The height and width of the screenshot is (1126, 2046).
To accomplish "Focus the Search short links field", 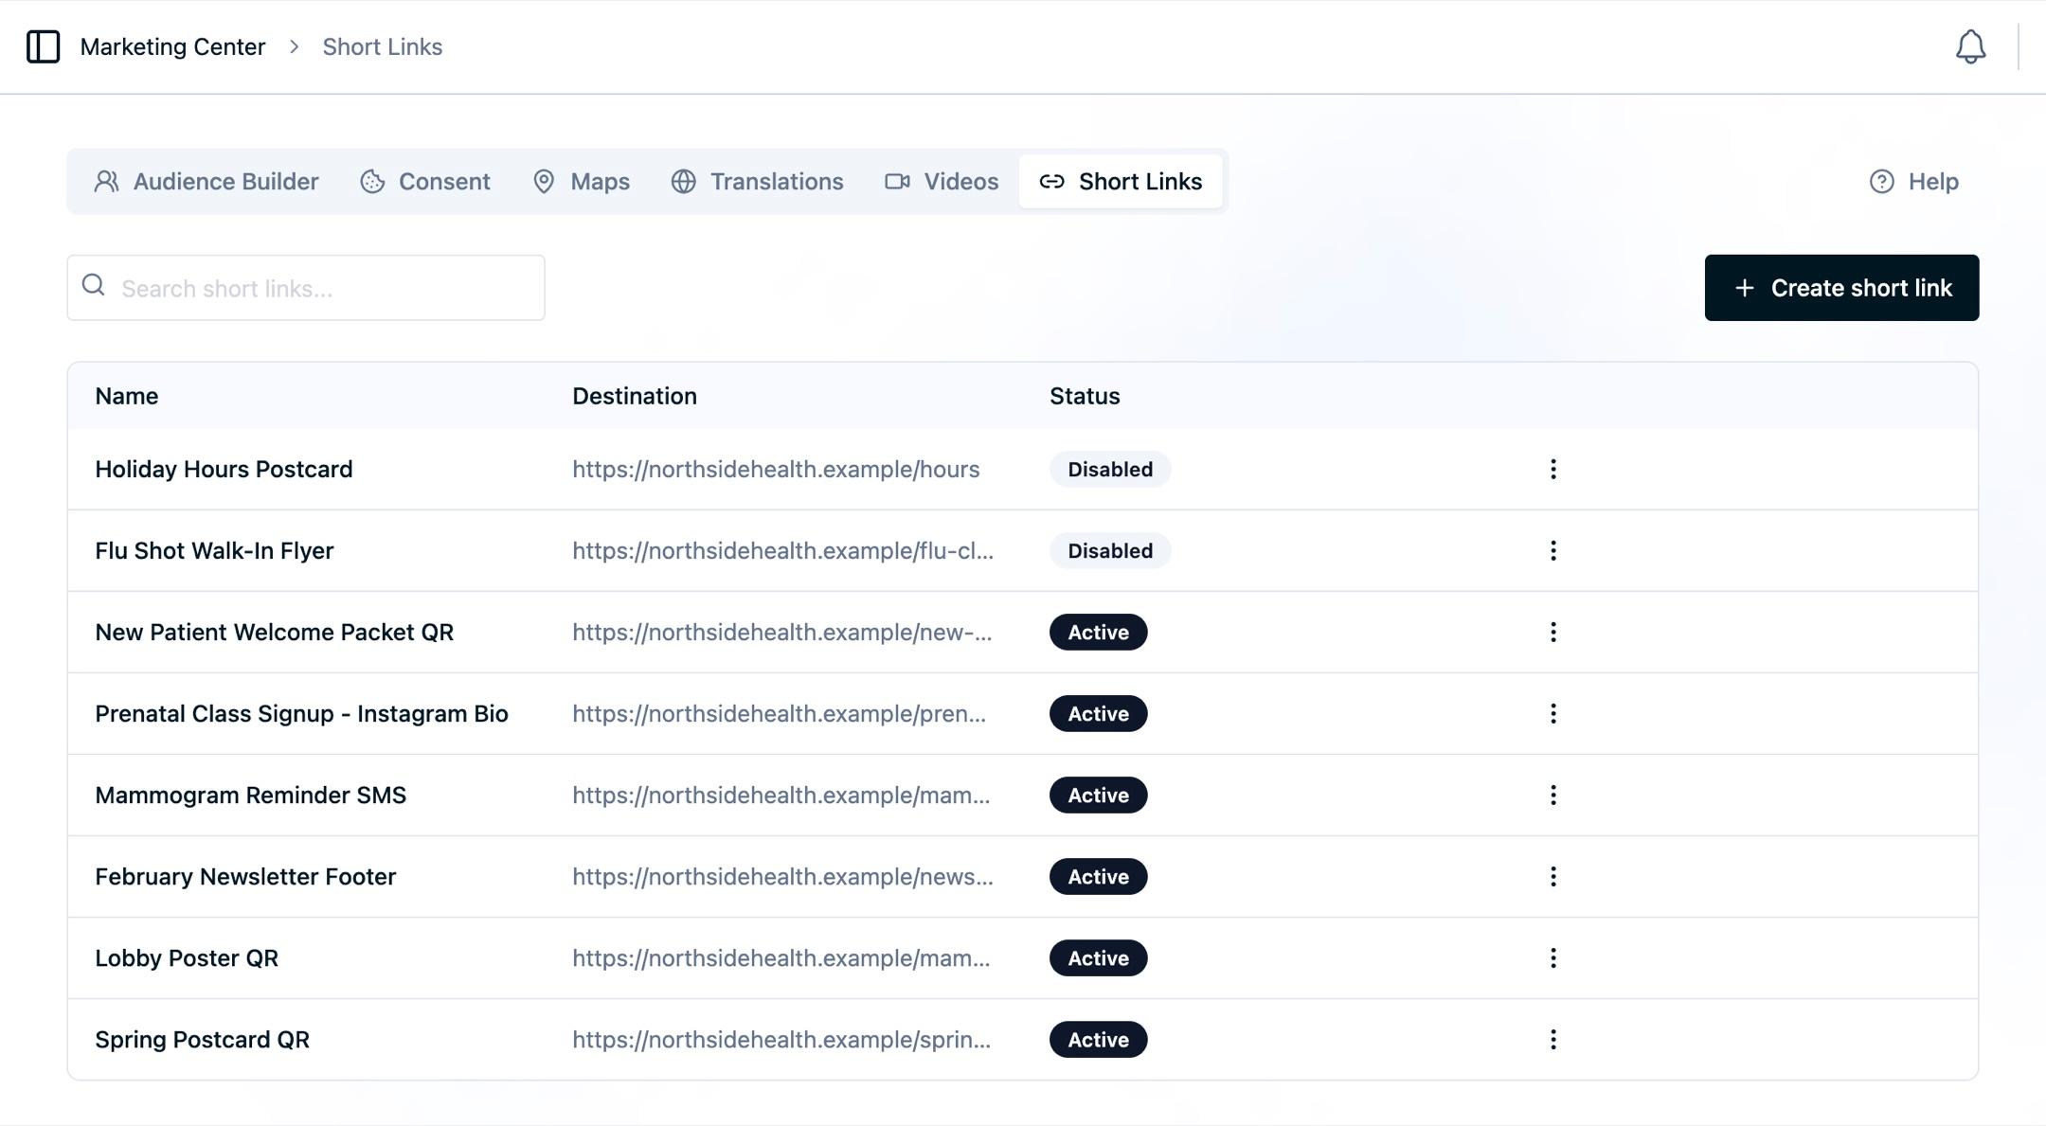I will [x=306, y=288].
